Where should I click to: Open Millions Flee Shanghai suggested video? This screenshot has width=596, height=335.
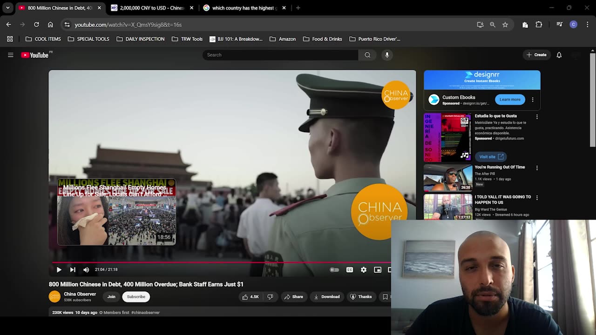(x=116, y=212)
